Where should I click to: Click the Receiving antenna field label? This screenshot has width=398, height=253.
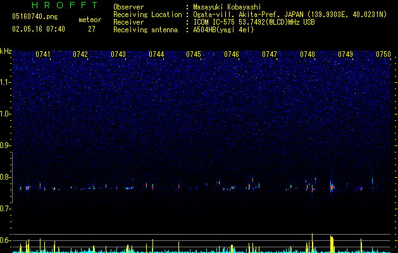point(146,30)
